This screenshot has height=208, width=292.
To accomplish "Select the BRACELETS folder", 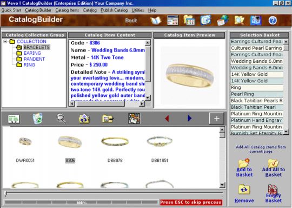I will pos(37,47).
